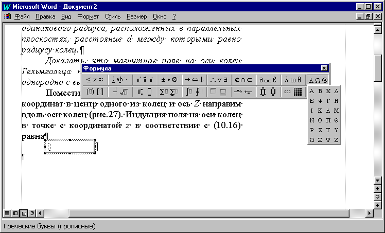This screenshot has width=385, height=233.
Task: Insert capital Beta from Greek palette
Action: pos(320,91)
